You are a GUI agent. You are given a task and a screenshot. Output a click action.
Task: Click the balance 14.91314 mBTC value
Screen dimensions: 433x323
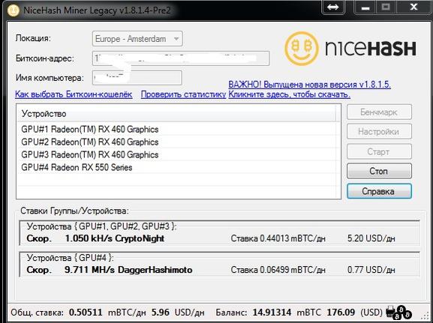(287, 313)
